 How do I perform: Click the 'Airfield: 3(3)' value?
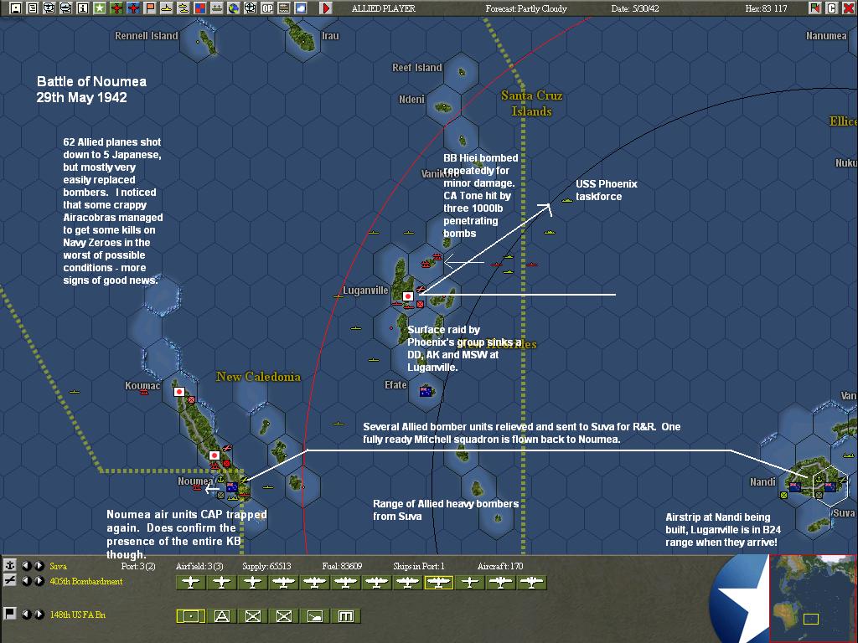[199, 566]
